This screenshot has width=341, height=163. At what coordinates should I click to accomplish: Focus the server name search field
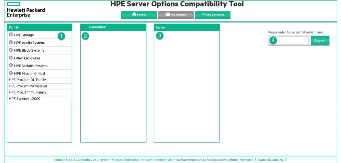click(289, 40)
